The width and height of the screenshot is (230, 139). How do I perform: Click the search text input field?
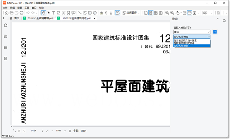tap(190, 32)
